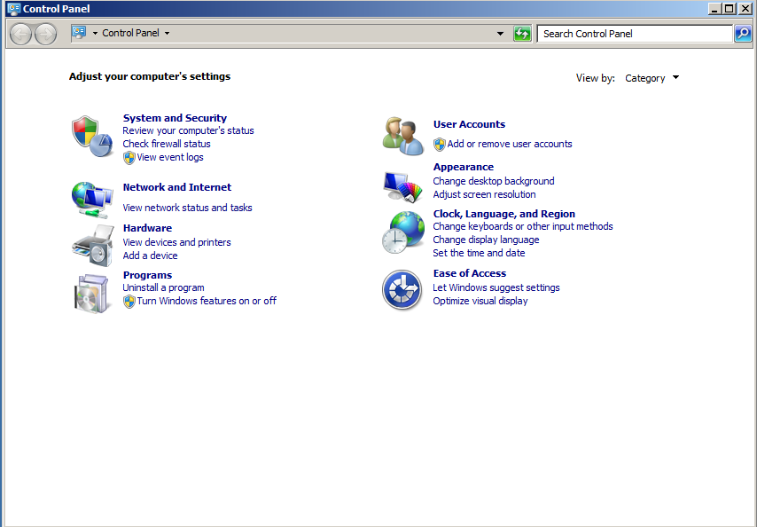Click Add a device link
Image resolution: width=757 pixels, height=527 pixels.
click(150, 256)
